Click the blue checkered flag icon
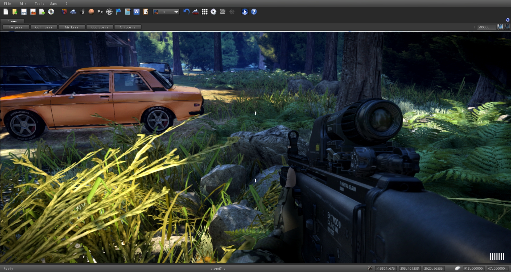The height and width of the screenshot is (272, 511). click(118, 12)
